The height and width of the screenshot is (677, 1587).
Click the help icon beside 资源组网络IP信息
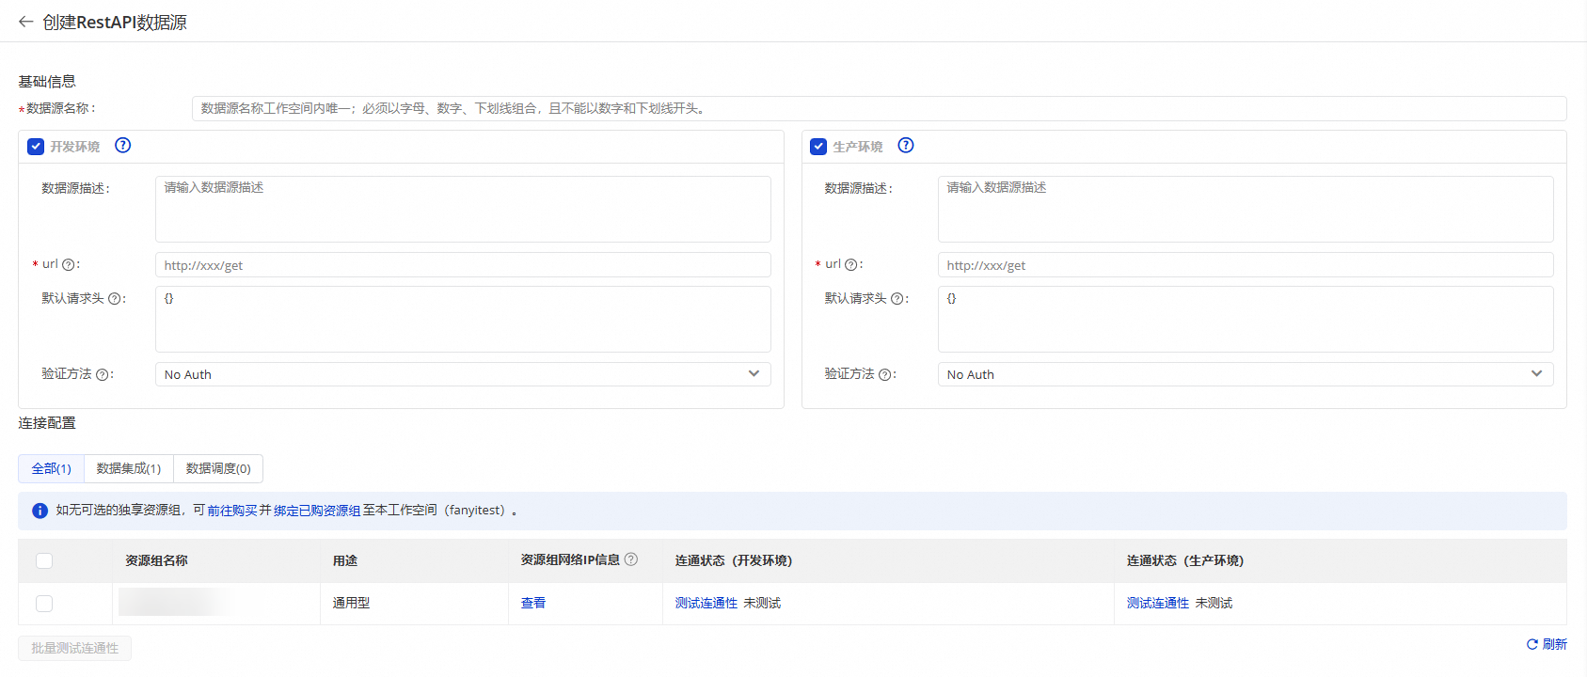(631, 559)
